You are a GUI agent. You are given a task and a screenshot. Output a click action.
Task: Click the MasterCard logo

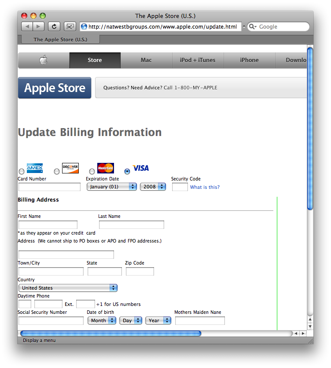click(105, 168)
